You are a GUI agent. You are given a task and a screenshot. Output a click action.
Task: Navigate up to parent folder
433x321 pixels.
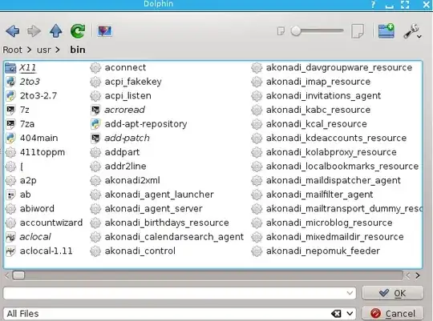point(55,30)
